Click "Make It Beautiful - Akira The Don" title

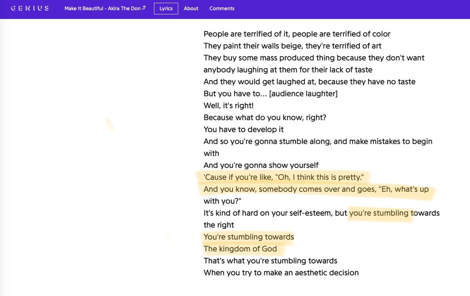102,8
